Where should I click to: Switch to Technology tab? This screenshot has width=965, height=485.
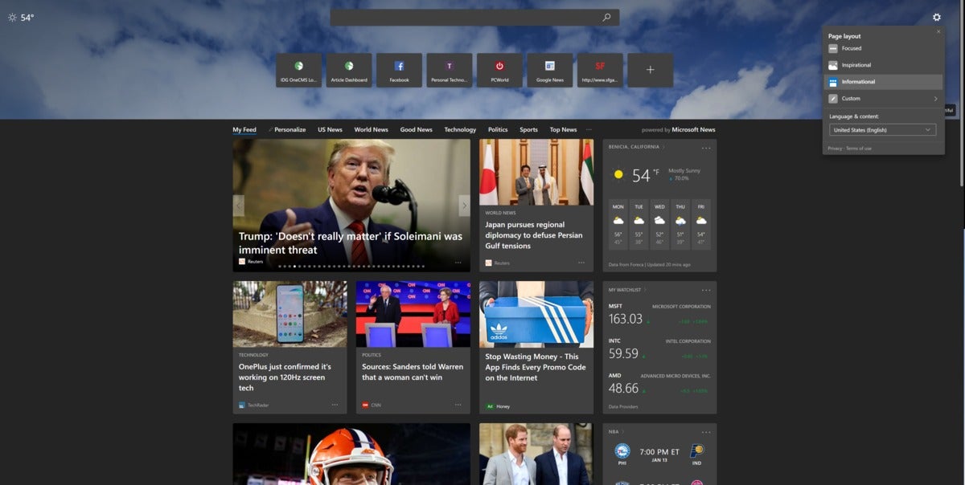click(x=460, y=129)
